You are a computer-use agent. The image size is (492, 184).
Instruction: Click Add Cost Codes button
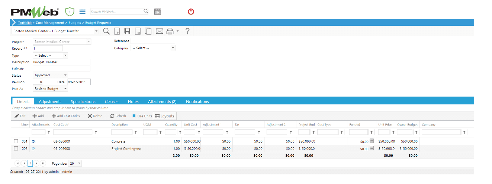click(x=66, y=116)
